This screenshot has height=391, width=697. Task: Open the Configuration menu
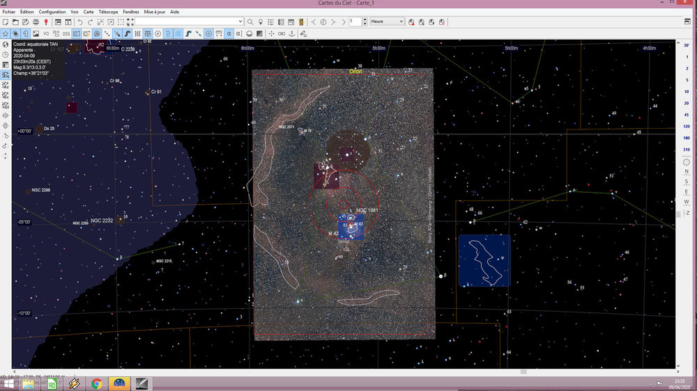point(52,12)
